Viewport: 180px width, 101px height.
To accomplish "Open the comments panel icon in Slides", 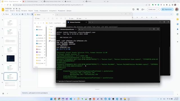I will pos(138,9).
